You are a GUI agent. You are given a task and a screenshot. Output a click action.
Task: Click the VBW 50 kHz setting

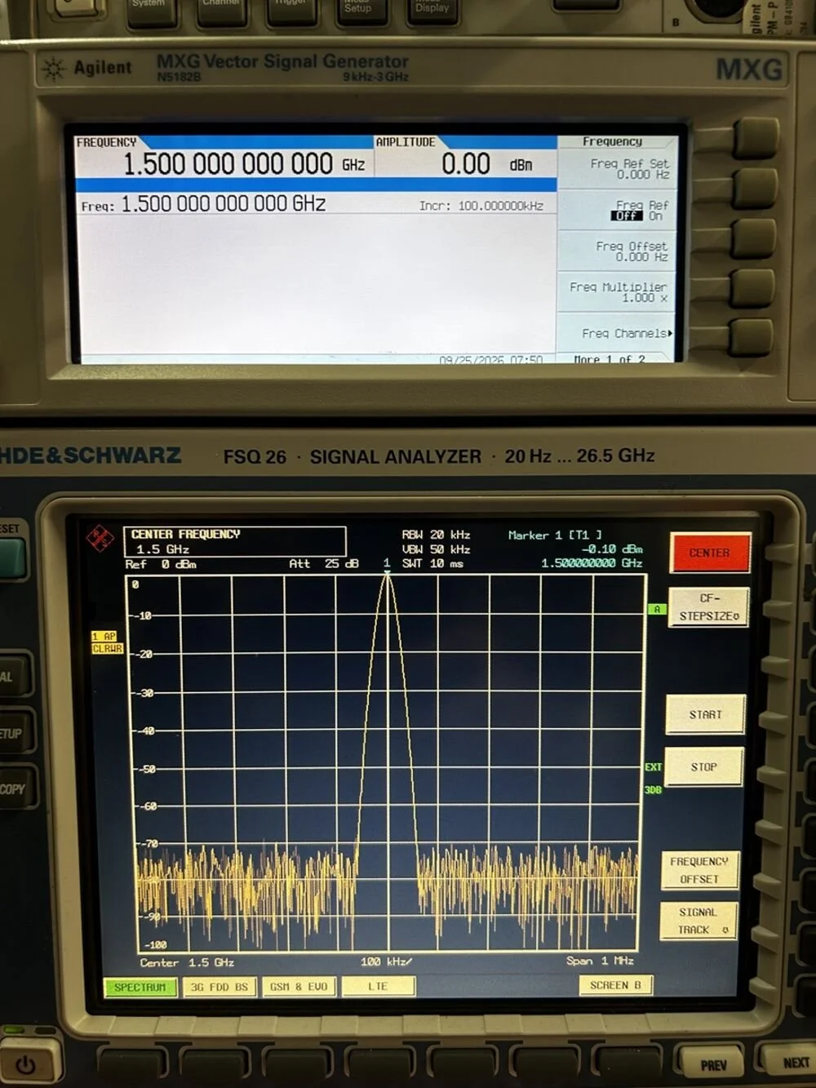(436, 549)
